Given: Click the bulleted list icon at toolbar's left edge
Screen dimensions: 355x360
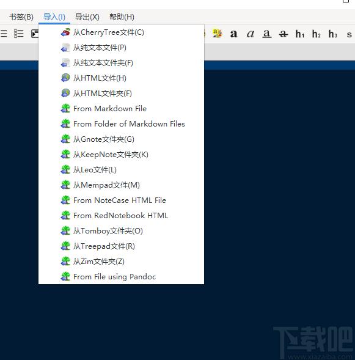Looking at the screenshot, I should (4, 34).
